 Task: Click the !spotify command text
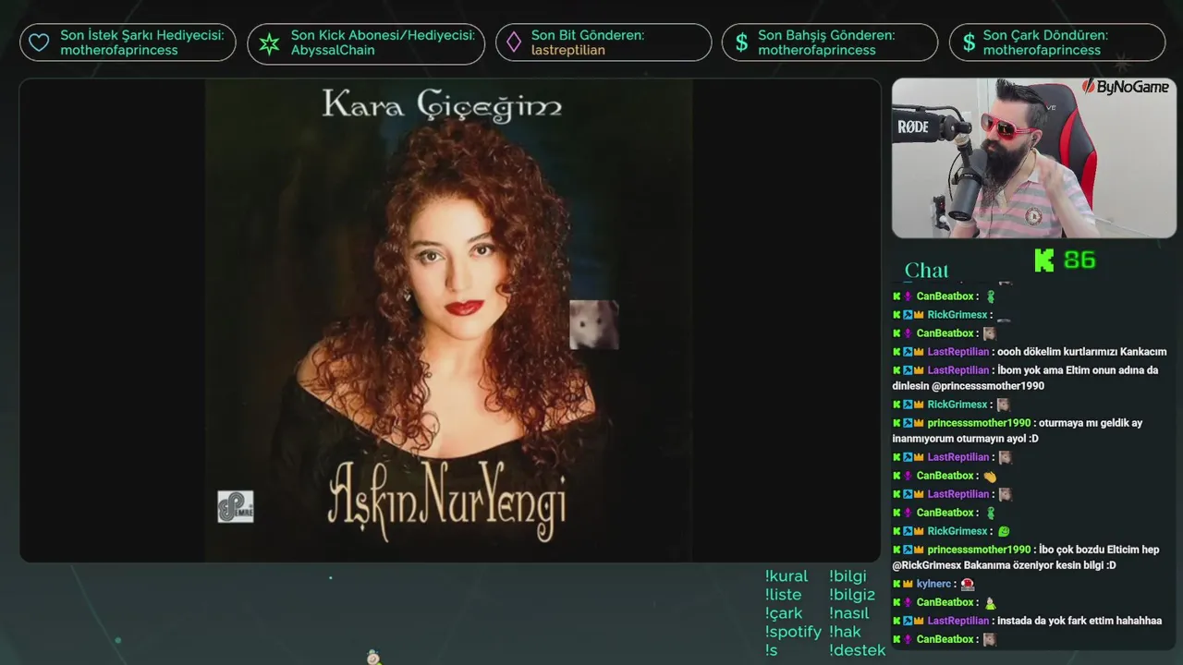[793, 633]
